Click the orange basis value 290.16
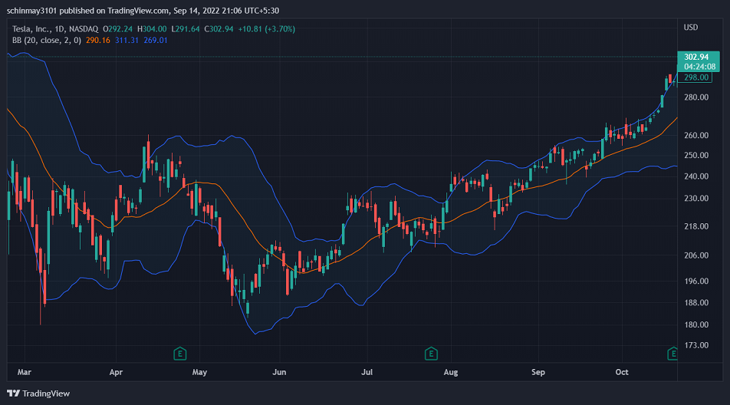 click(98, 41)
